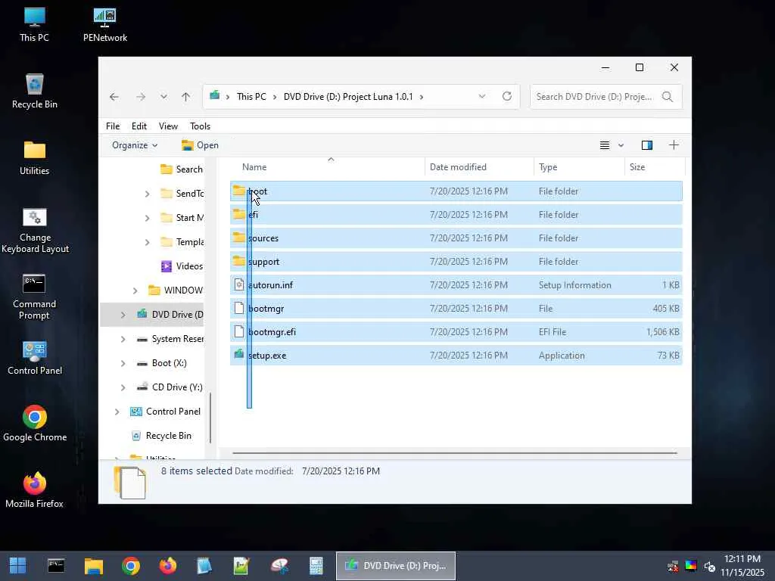775x581 pixels.
Task: Go back in Explorer navigation
Action: coord(114,97)
